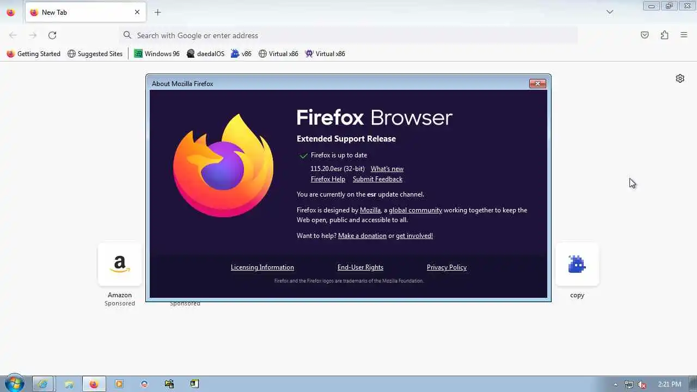Open new tab page settings gear

click(x=680, y=78)
